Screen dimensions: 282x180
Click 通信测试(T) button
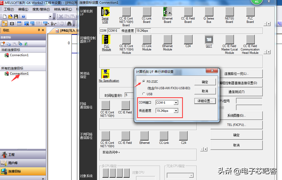pos(236,92)
